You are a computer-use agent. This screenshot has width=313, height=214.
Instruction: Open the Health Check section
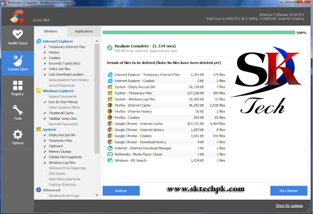point(18,38)
